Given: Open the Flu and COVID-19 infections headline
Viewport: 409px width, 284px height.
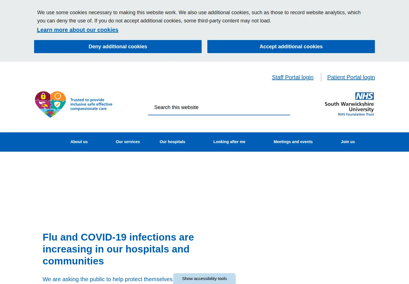Looking at the screenshot, I should point(118,249).
